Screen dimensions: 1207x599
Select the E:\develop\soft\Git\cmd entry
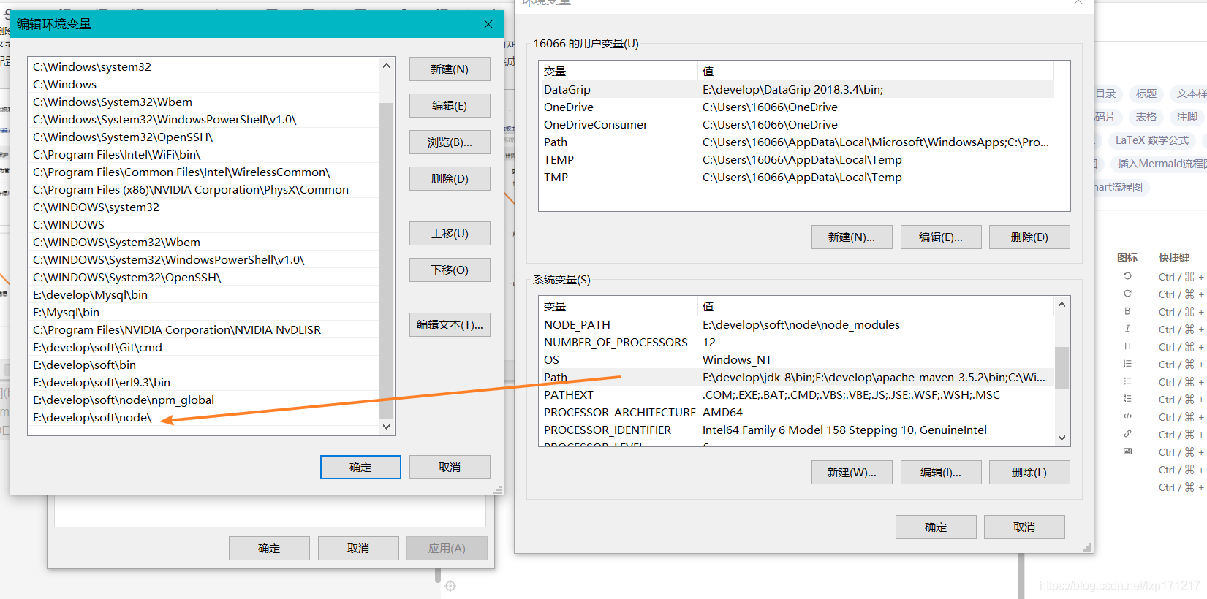pyautogui.click(x=204, y=348)
